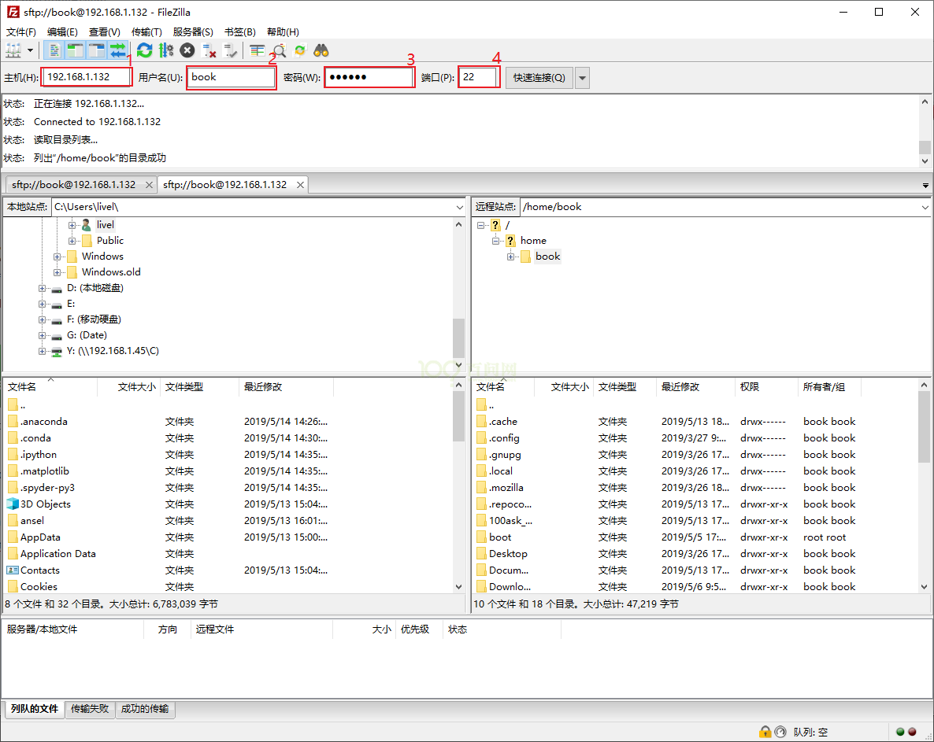
Task: Close the first sftp connection tab
Action: 149,185
